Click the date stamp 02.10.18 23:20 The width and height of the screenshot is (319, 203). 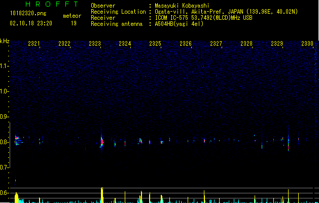(x=31, y=23)
